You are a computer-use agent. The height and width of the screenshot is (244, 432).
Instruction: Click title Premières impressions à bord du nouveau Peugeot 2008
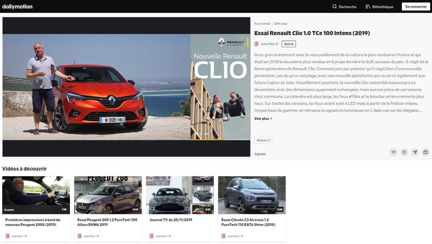tap(33, 222)
